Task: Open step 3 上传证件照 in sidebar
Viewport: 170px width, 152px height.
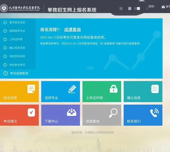Action: [16, 39]
